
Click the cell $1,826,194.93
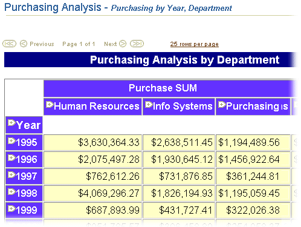(179, 193)
